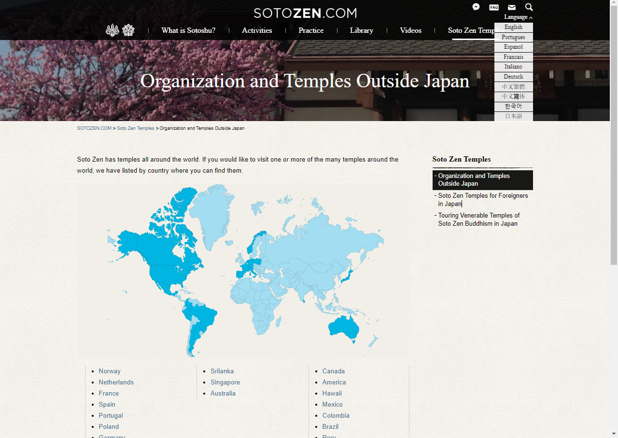Screen dimensions: 618x438
Task: Select Italiano language option
Action: coord(513,67)
